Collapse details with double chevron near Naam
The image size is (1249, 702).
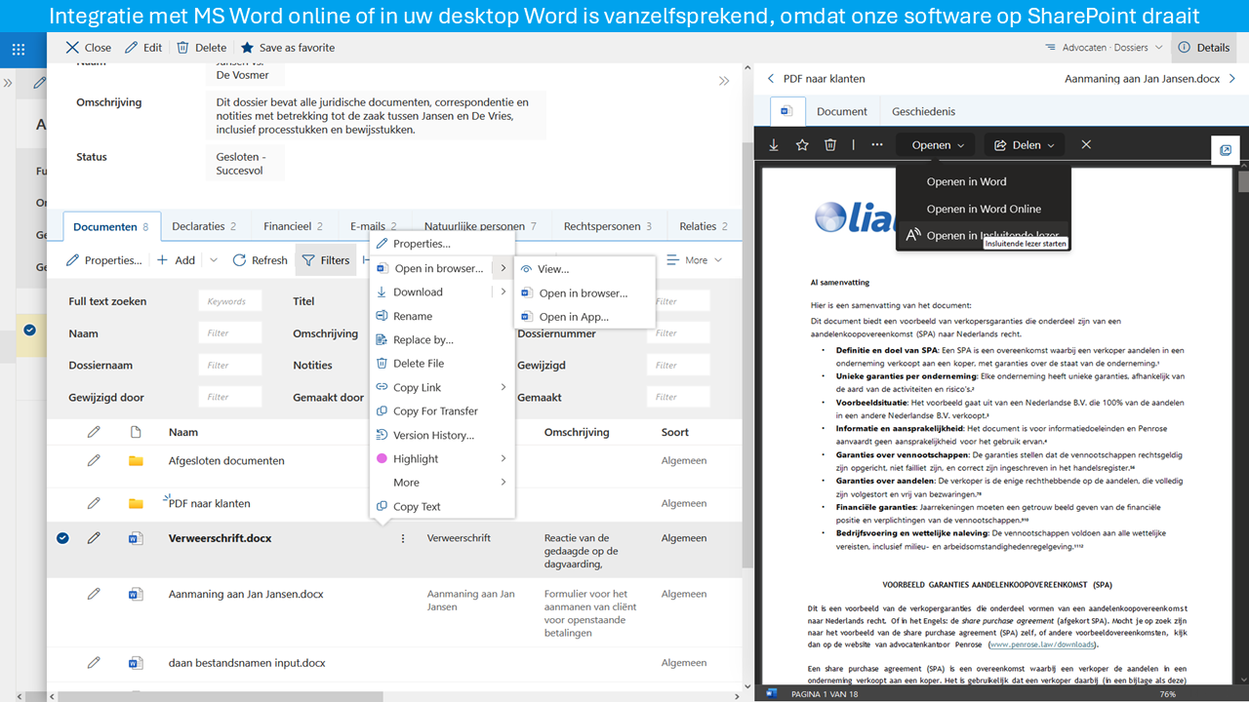pyautogui.click(x=724, y=81)
